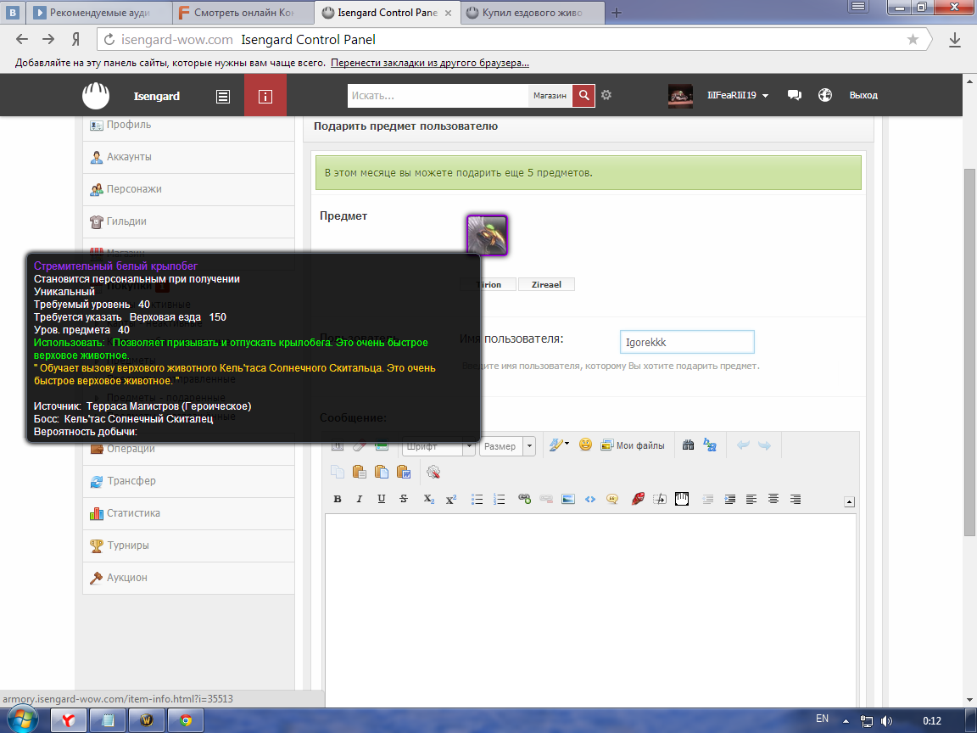Open Персонажи in sidebar
This screenshot has width=977, height=733.
189,189
